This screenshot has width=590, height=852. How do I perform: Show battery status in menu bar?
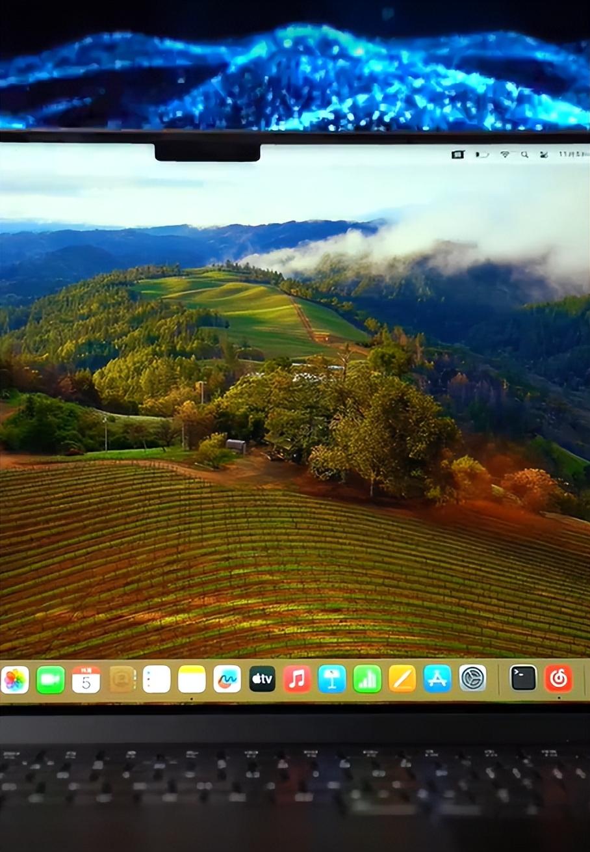coord(482,155)
